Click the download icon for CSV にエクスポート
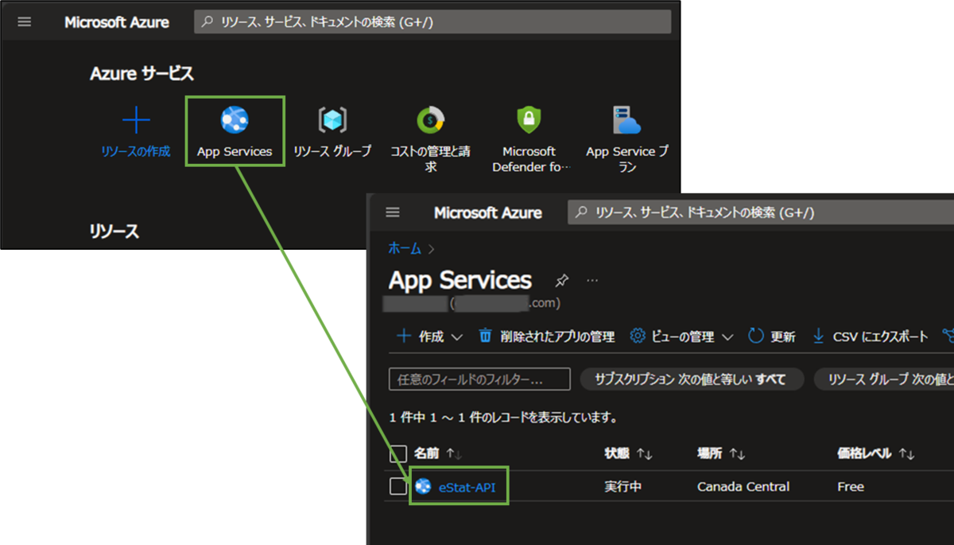The width and height of the screenshot is (954, 545). pyautogui.click(x=819, y=336)
